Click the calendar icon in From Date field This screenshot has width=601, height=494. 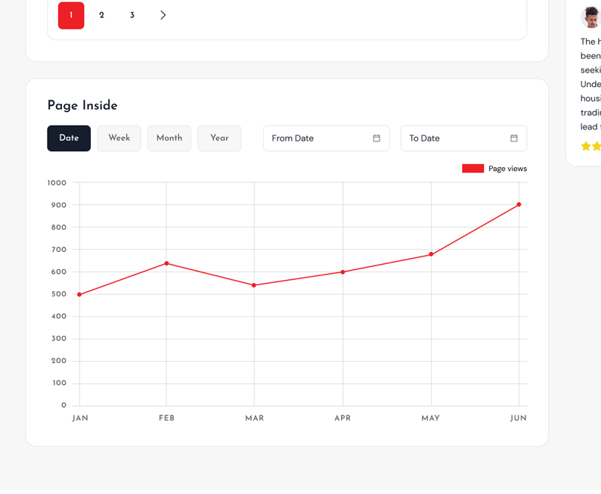[376, 138]
